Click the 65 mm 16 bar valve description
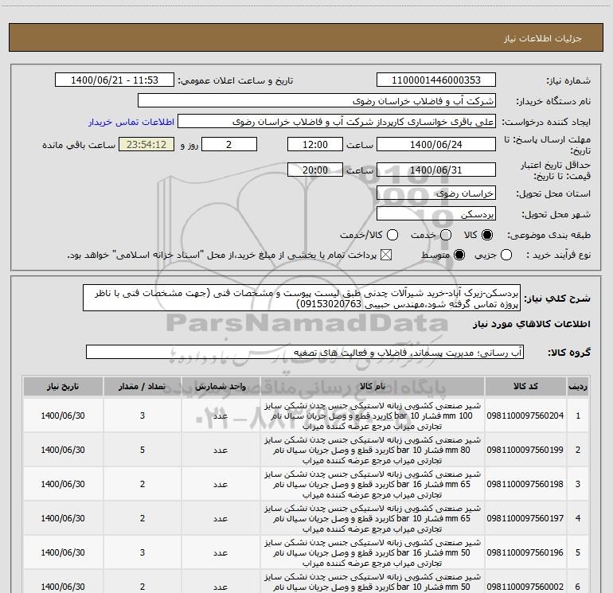Image resolution: width=613 pixels, height=593 pixels. 373,484
